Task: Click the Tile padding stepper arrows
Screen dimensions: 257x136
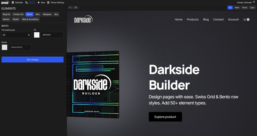Action: point(29,35)
